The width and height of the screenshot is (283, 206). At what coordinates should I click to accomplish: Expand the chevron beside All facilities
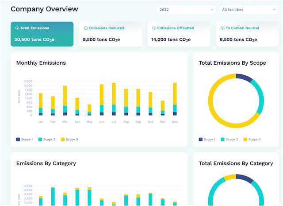pos(274,10)
